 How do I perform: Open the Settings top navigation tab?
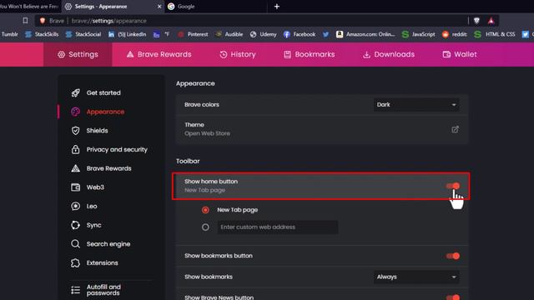(x=78, y=54)
